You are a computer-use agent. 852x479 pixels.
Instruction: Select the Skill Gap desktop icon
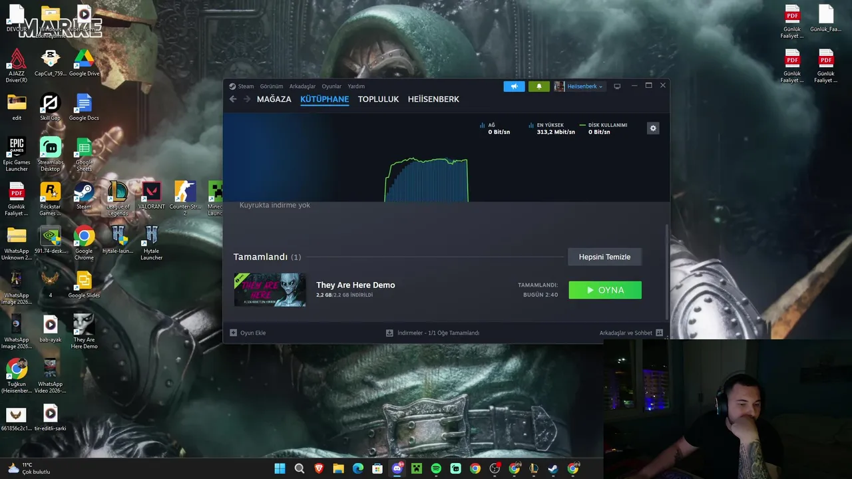tap(51, 108)
